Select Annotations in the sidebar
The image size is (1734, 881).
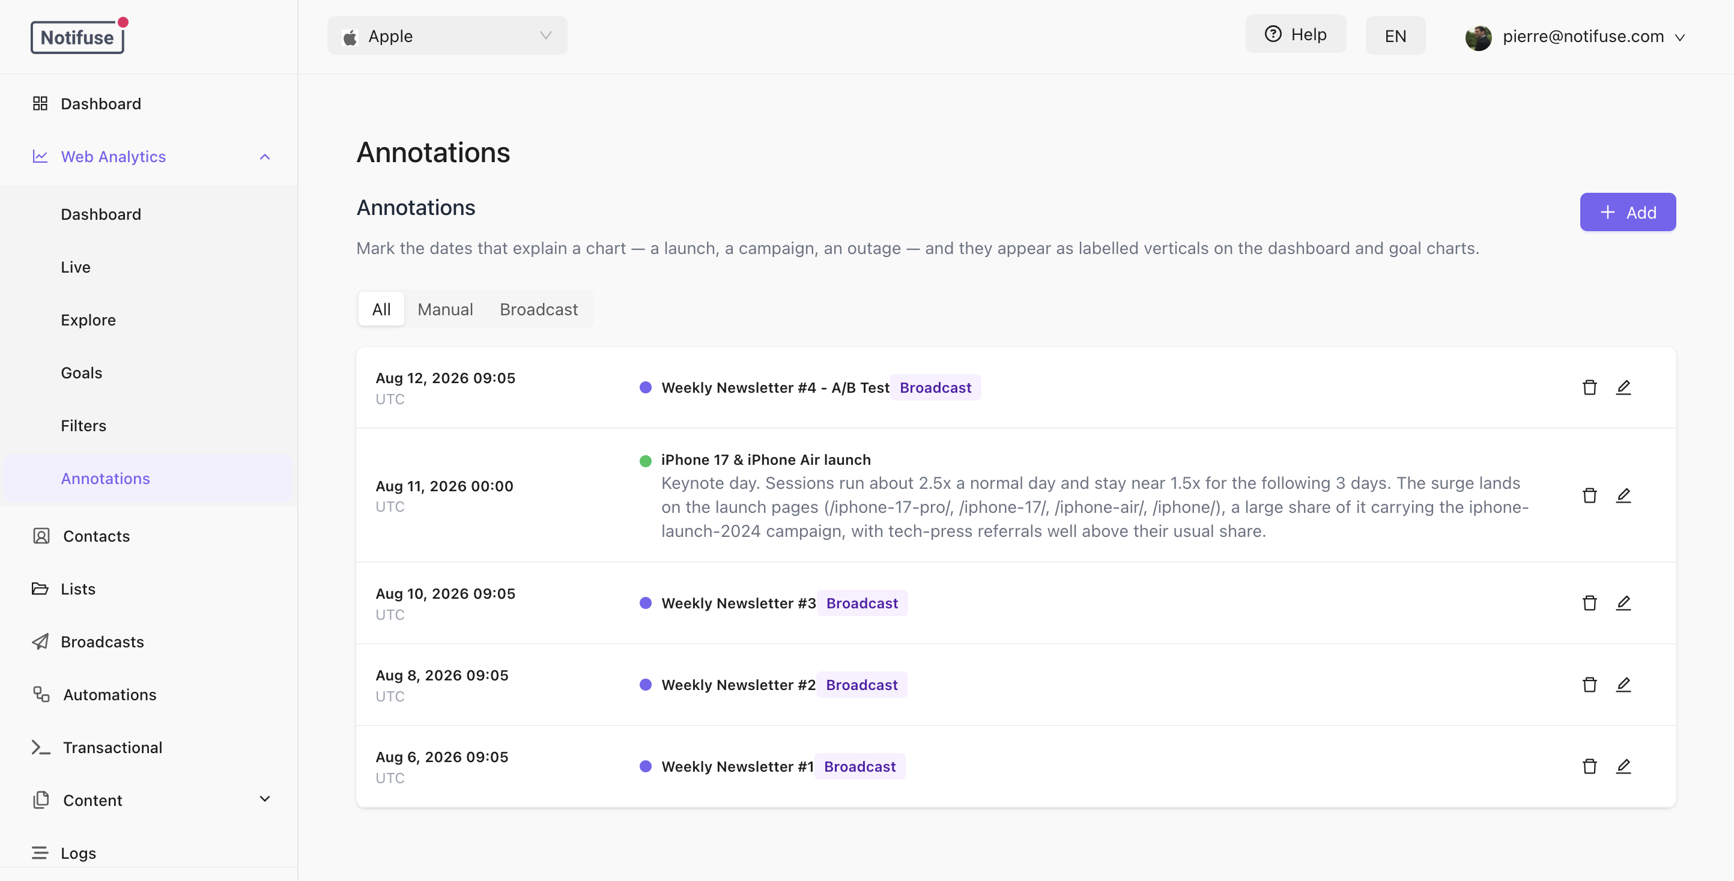148,479
